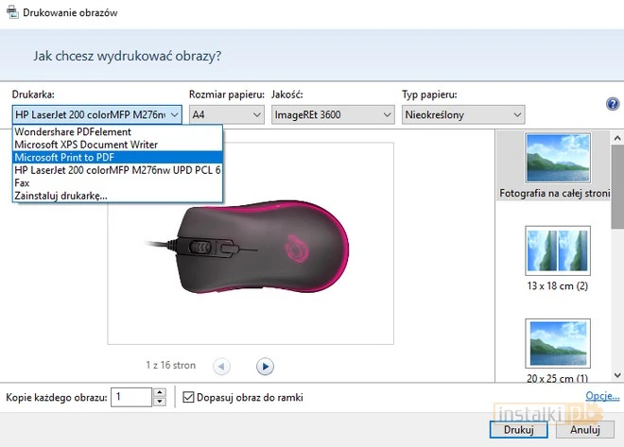Go to previous page arrow

pyautogui.click(x=221, y=366)
